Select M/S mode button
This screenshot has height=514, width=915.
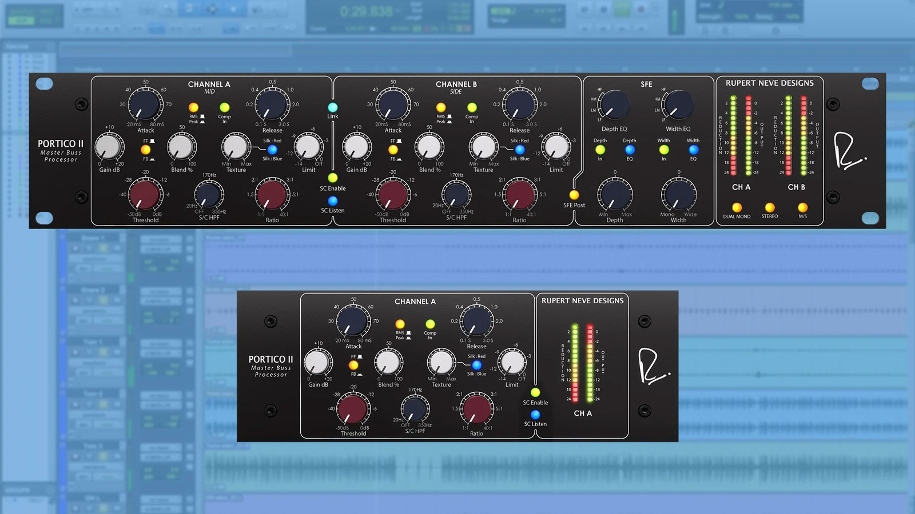pos(803,207)
